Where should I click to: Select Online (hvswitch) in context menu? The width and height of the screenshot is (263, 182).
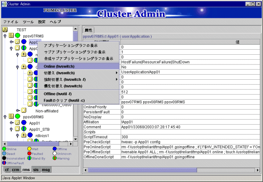(78, 66)
